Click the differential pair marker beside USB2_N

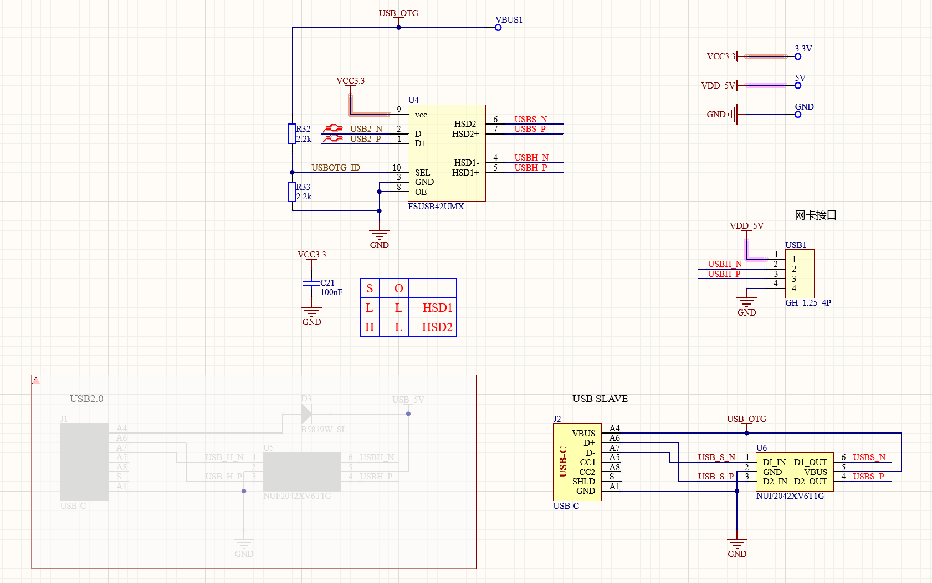pyautogui.click(x=332, y=128)
